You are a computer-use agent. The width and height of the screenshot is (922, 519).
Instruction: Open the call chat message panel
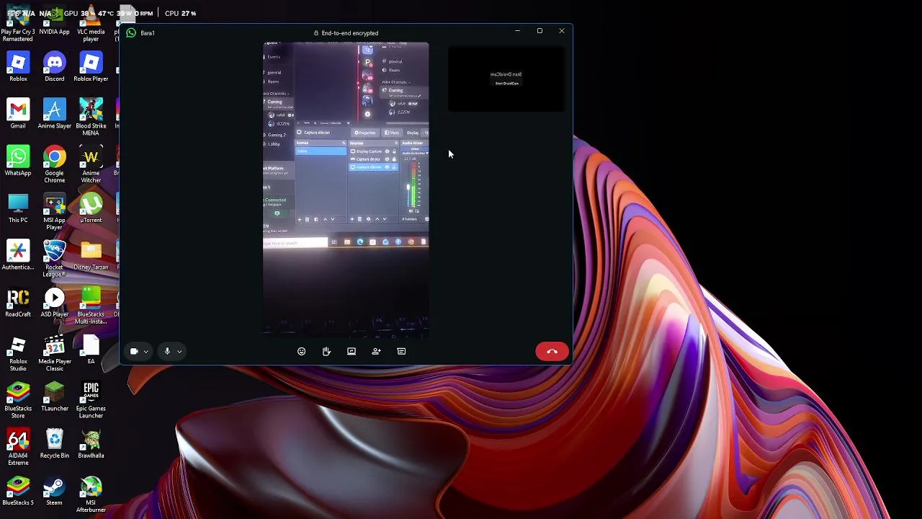(401, 351)
